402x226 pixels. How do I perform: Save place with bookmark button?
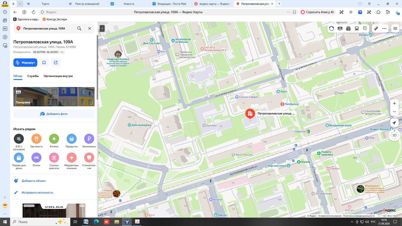click(44, 62)
